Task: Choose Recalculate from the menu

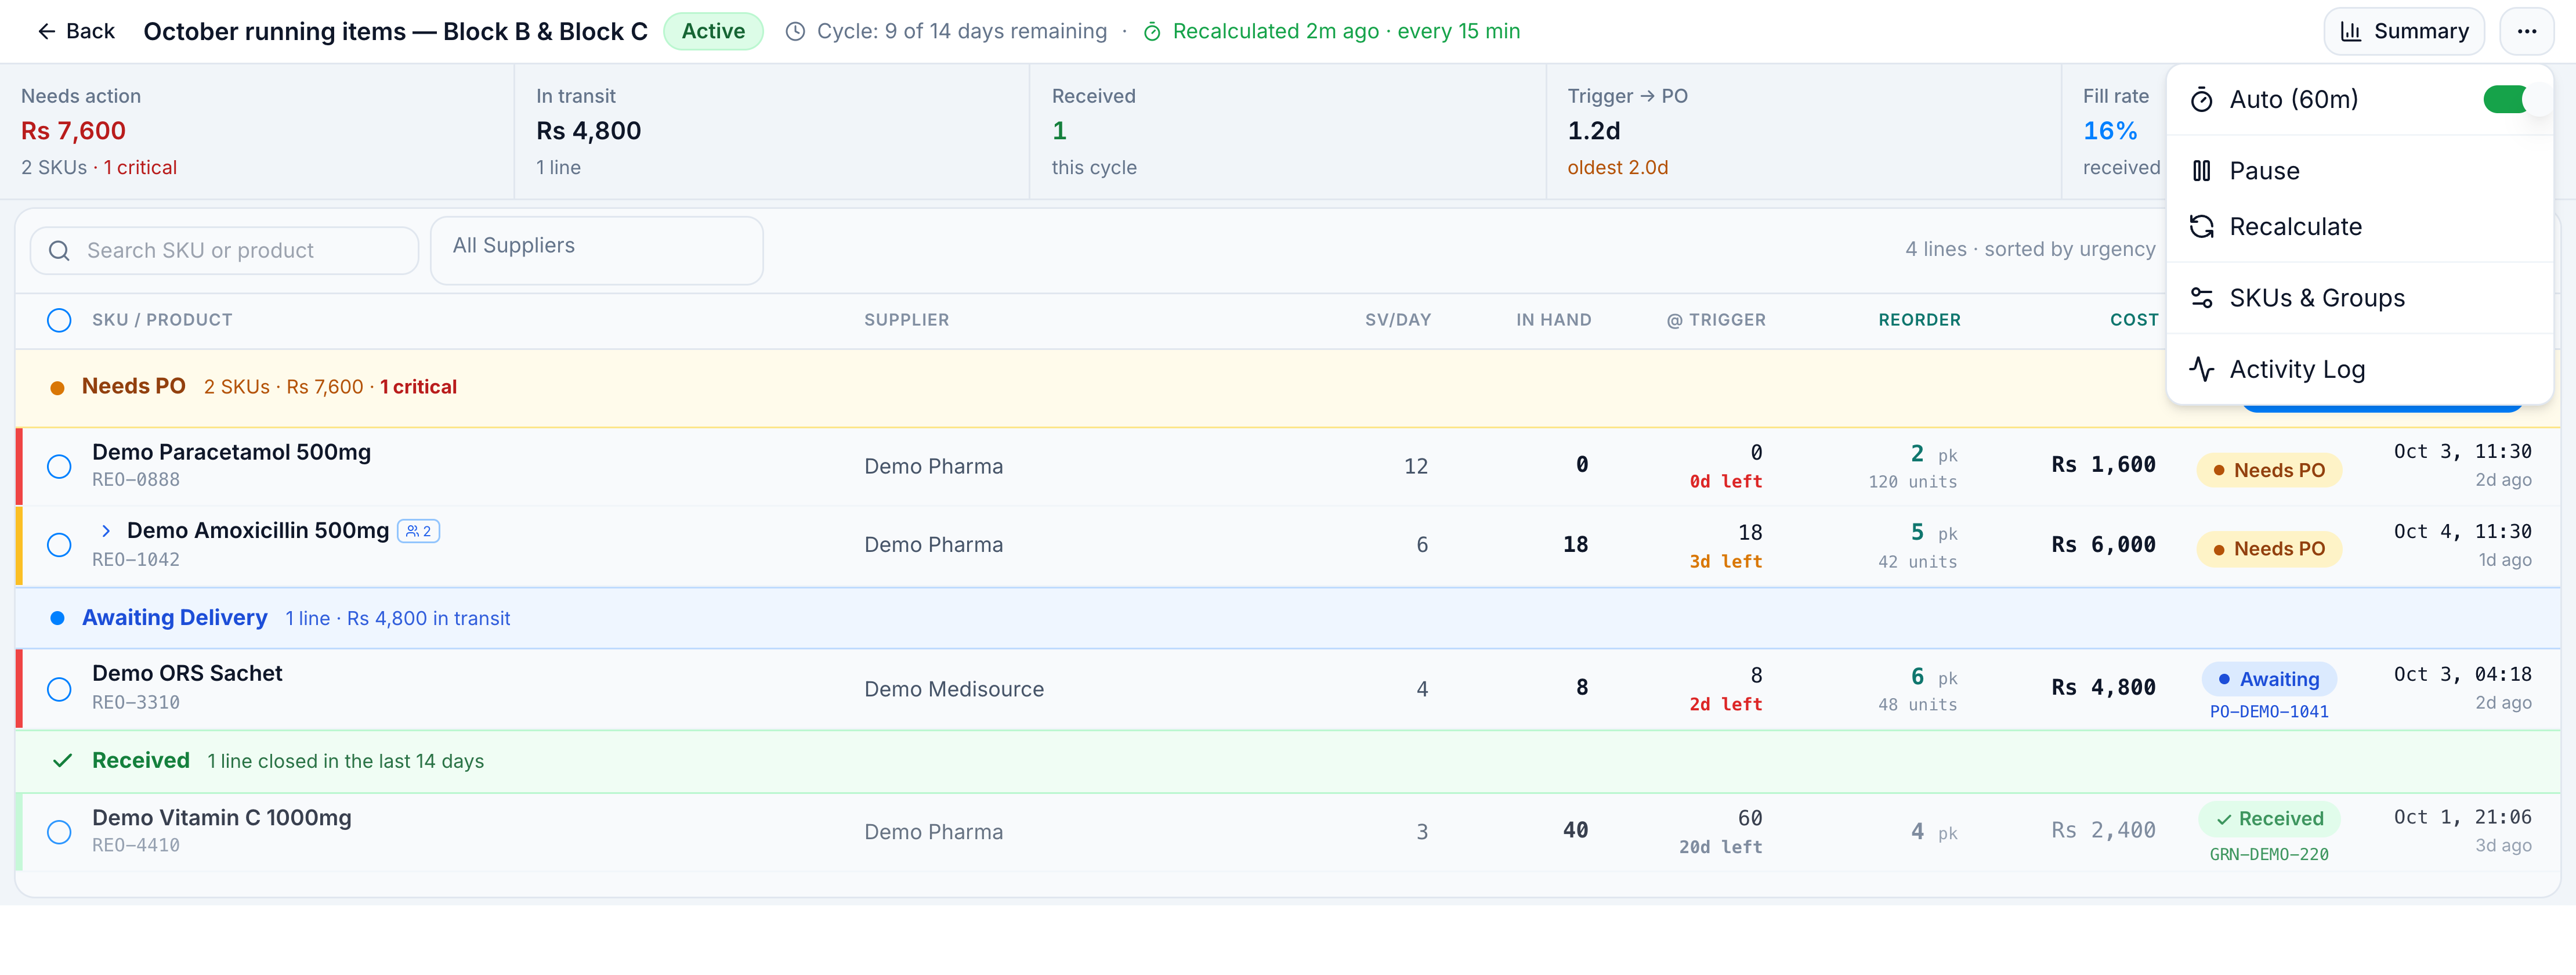Action: pos(2359,227)
